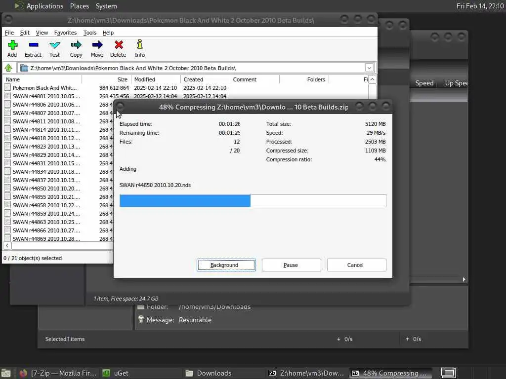Click the Applications menu logo icon

pyautogui.click(x=19, y=6)
